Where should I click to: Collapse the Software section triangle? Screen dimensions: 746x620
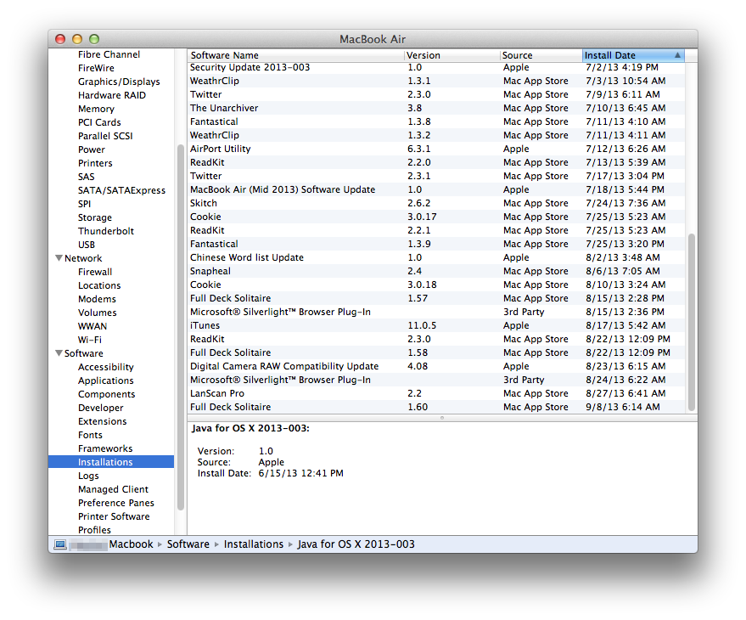pyautogui.click(x=59, y=353)
